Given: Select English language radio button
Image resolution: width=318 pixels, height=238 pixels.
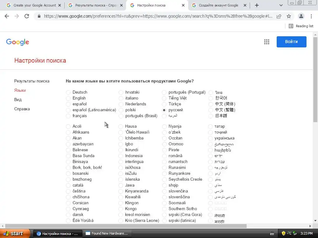Looking at the screenshot, I should tap(68, 98).
